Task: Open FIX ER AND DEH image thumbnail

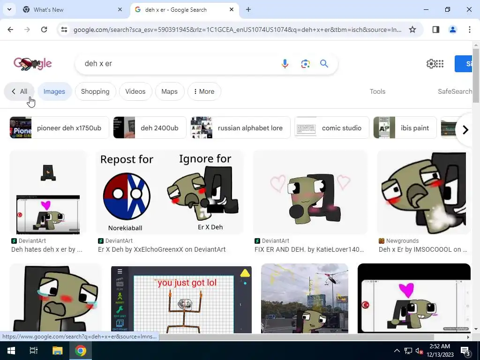Action: click(310, 192)
